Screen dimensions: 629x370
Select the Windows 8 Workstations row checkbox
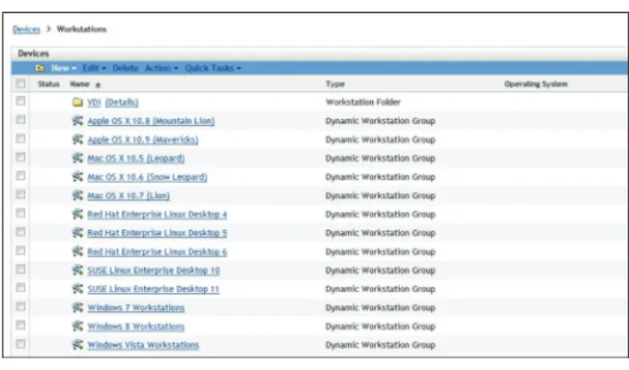click(21, 325)
